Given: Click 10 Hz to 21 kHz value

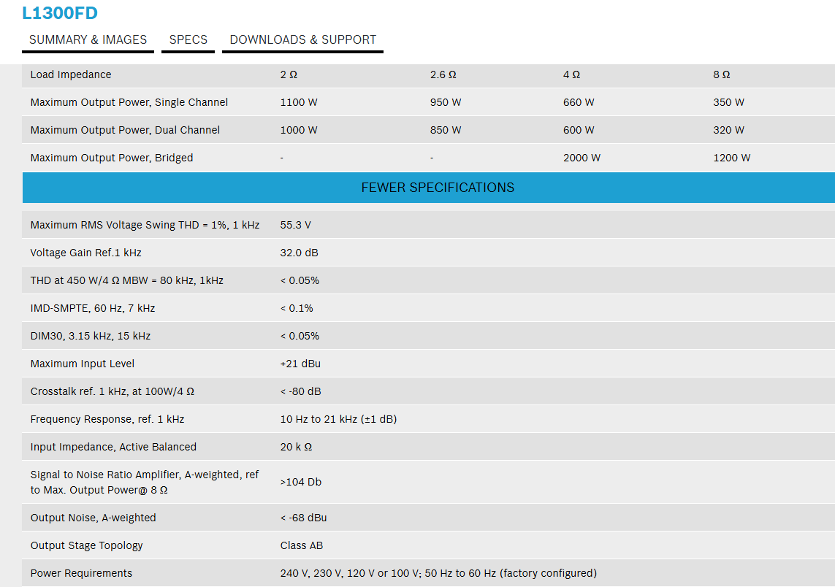Looking at the screenshot, I should (x=339, y=419).
